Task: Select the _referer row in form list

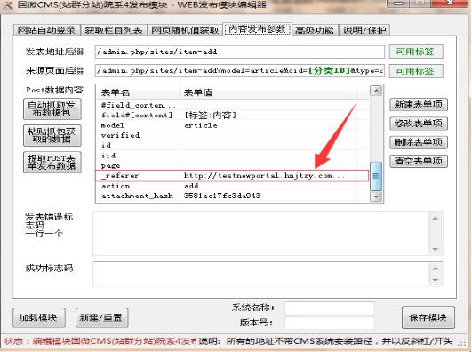Action: point(232,175)
